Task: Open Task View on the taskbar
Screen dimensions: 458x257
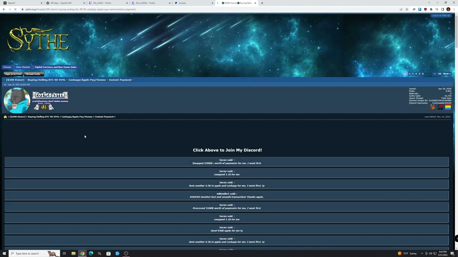Action: point(64,253)
